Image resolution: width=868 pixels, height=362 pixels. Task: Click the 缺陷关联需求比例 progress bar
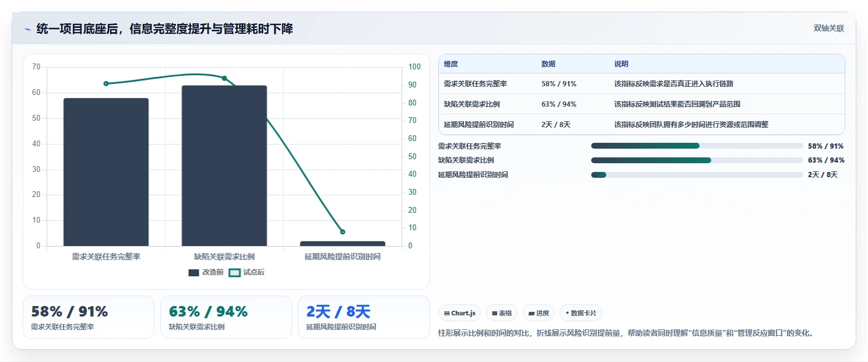click(697, 160)
